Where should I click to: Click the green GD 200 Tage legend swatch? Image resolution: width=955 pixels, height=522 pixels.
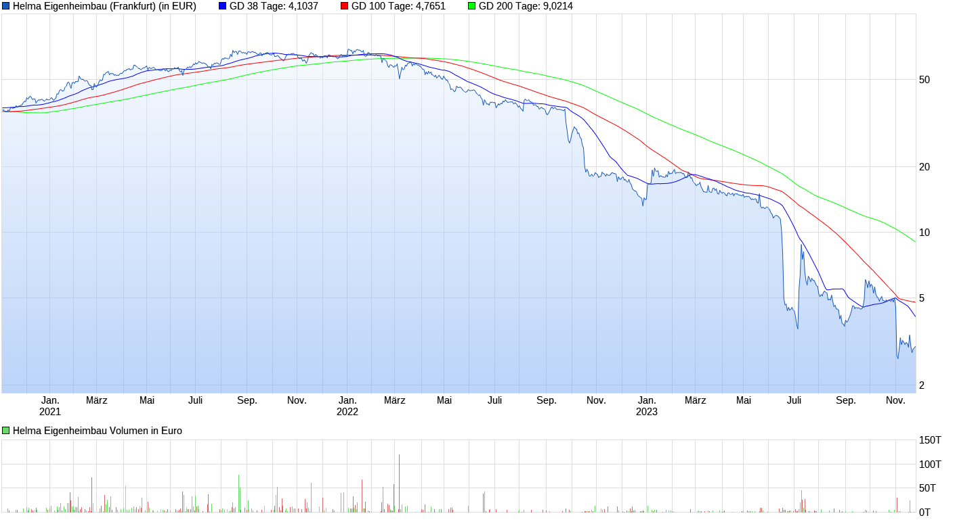pos(471,6)
